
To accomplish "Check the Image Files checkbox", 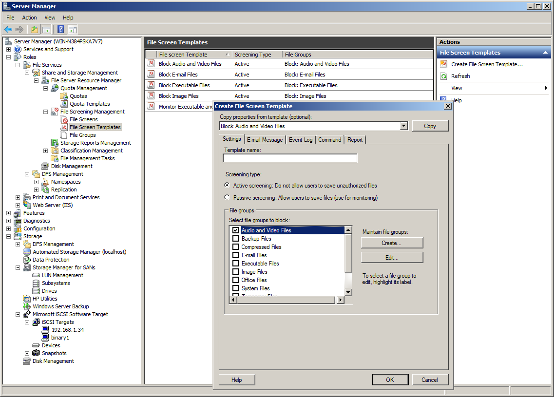I will [236, 272].
